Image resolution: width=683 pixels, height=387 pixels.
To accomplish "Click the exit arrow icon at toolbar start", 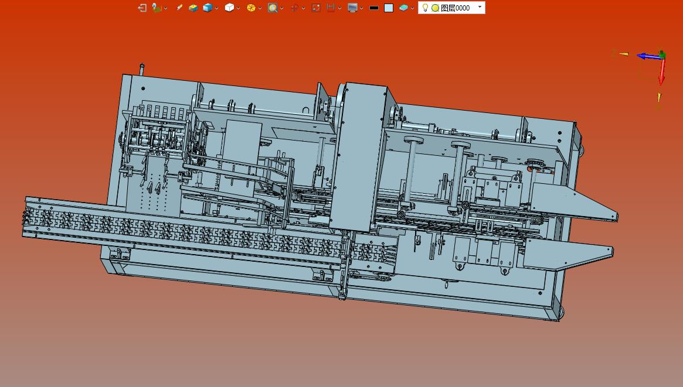I will point(142,8).
